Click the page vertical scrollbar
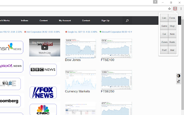 [x=183, y=64]
